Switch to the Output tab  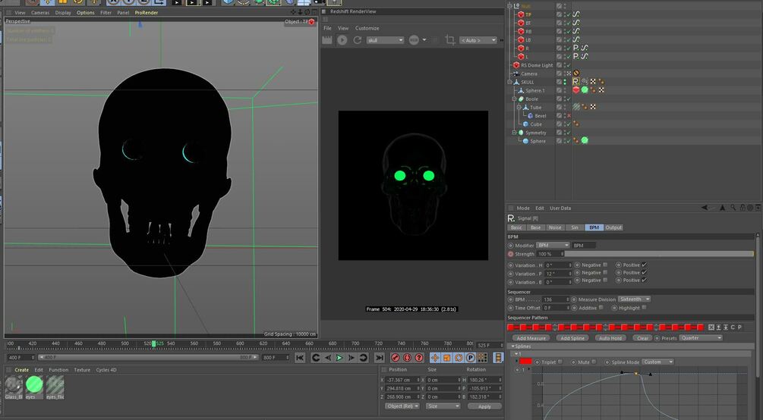[613, 227]
